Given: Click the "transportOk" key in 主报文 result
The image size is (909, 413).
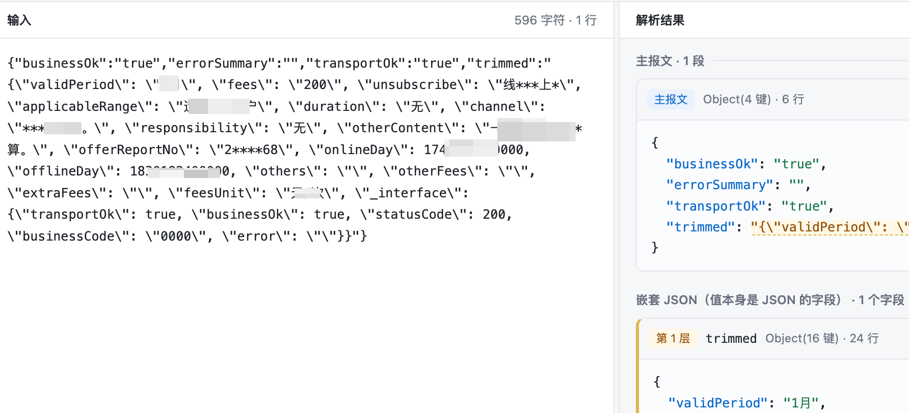Looking at the screenshot, I should pyautogui.click(x=716, y=206).
